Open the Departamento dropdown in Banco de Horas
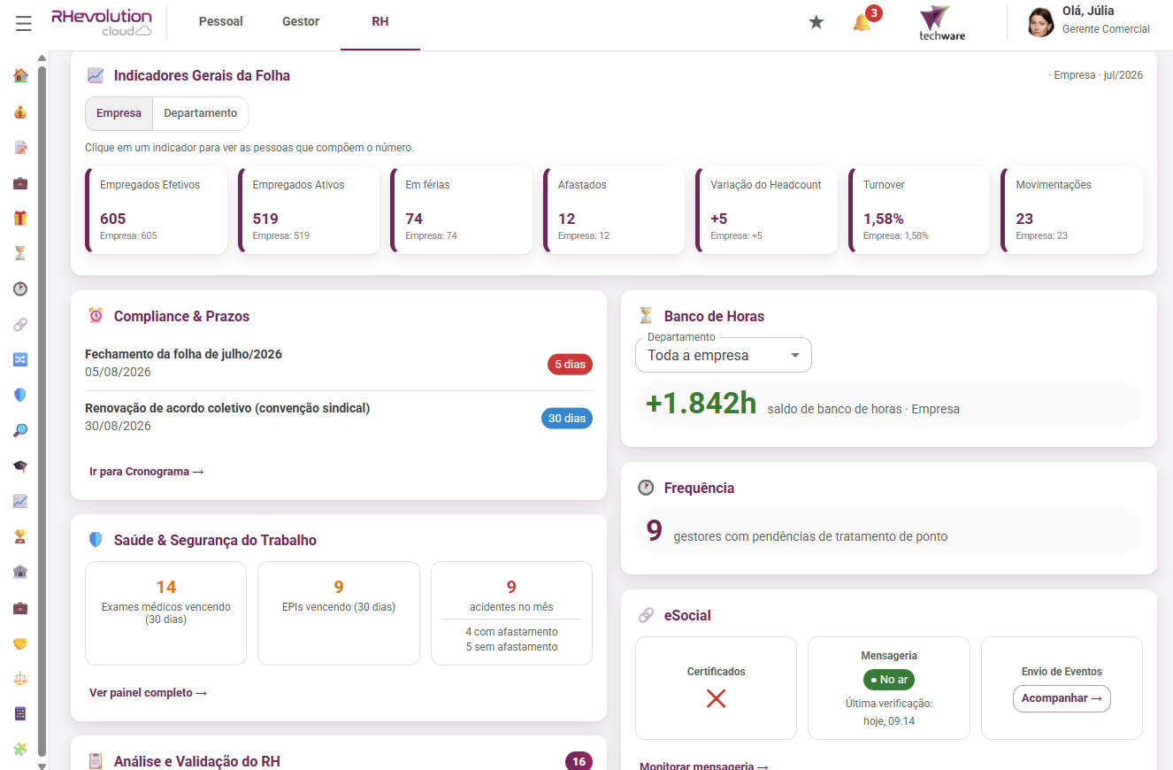 724,355
